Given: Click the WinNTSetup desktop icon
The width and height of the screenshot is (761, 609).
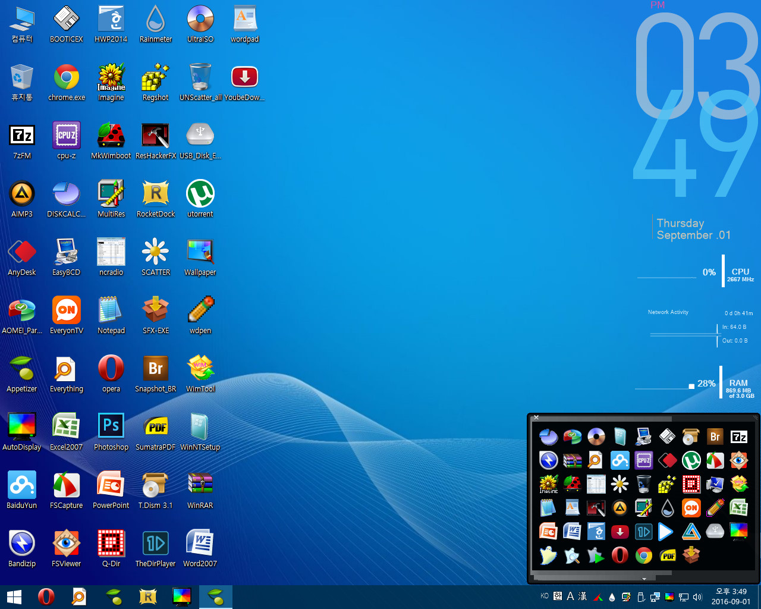Looking at the screenshot, I should point(200,433).
